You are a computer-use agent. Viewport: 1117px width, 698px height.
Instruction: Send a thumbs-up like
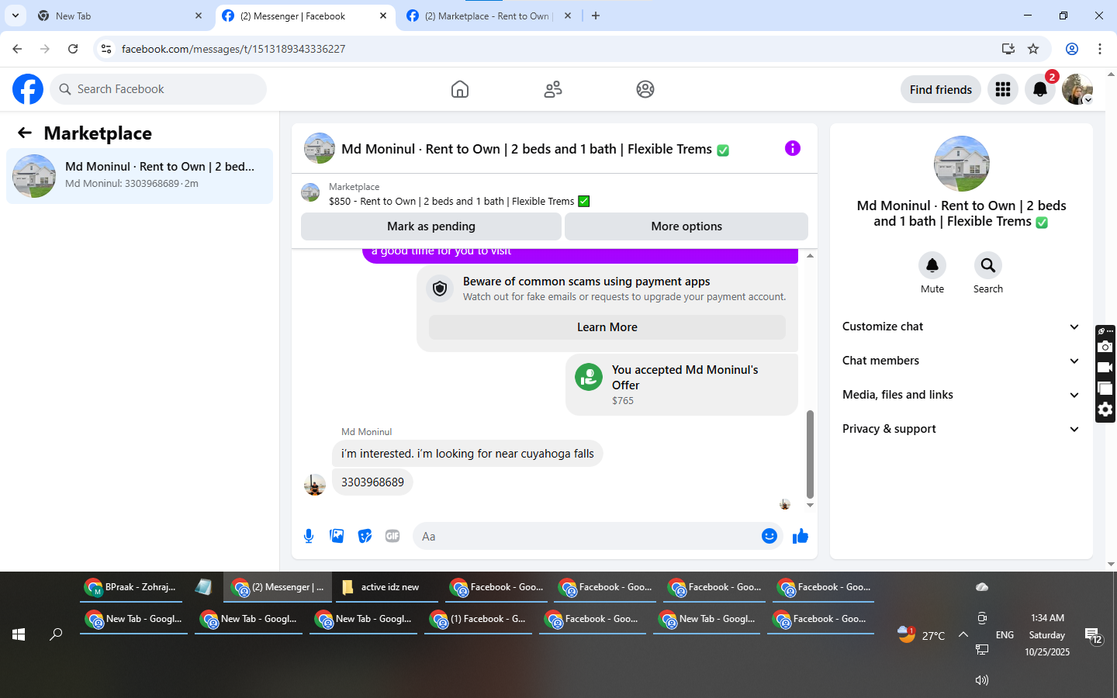(801, 536)
